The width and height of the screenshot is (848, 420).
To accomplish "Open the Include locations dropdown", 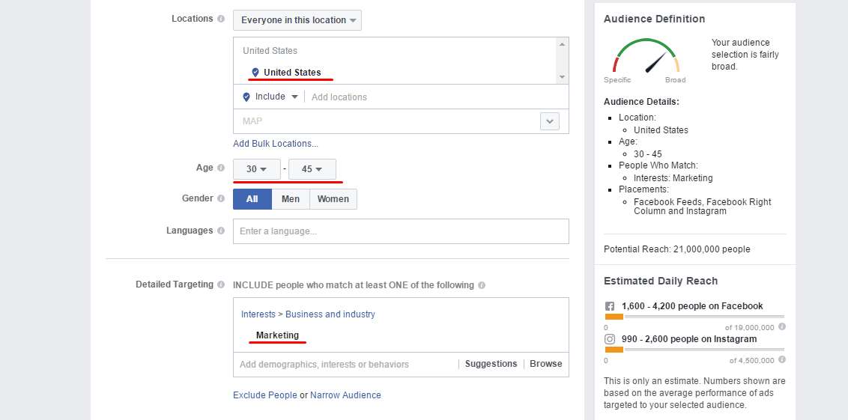I will (276, 97).
